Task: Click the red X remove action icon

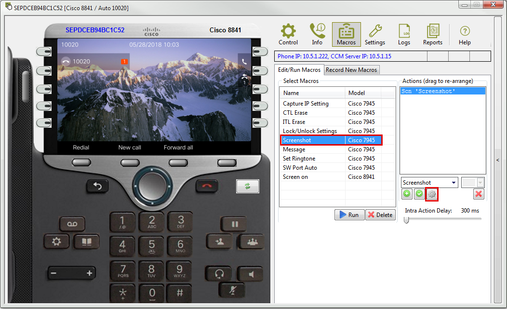Action: pyautogui.click(x=479, y=194)
